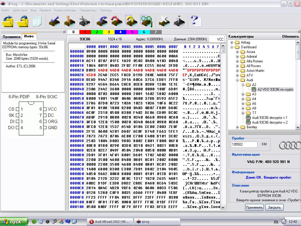Open the Вид menu

(x=33, y=10)
